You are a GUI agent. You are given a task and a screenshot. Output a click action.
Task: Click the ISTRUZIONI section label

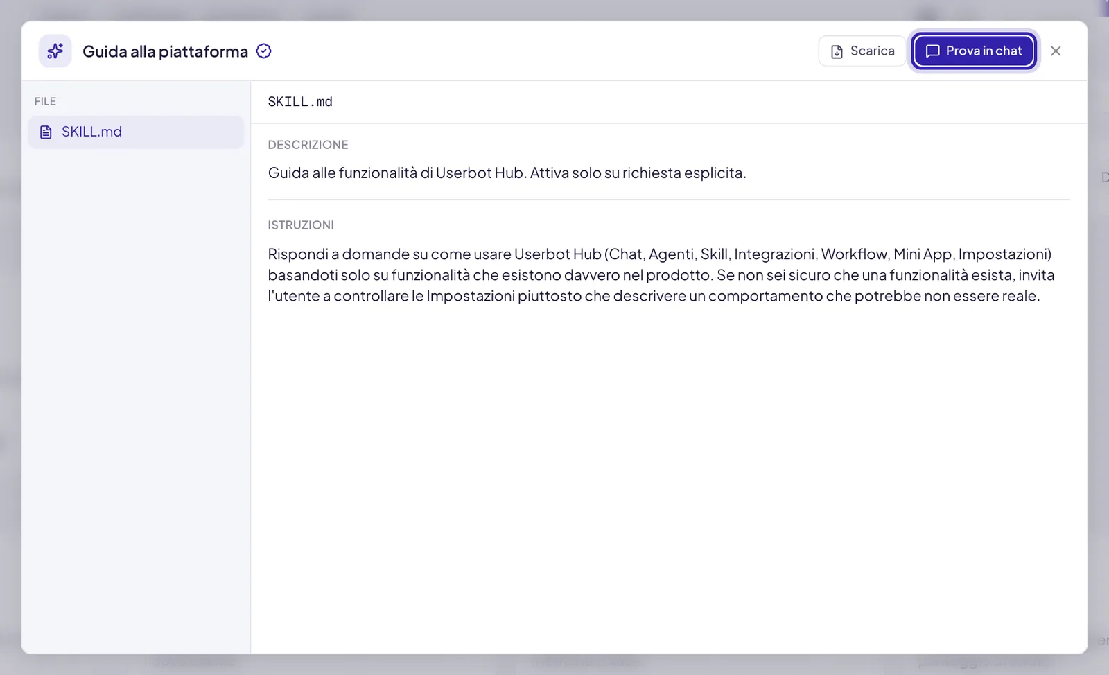[x=301, y=225]
